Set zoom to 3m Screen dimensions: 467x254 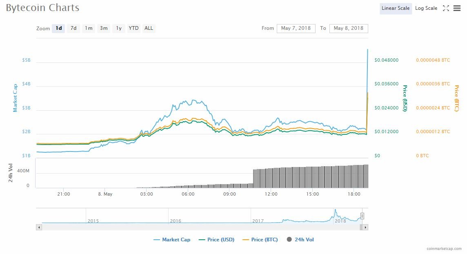coord(104,28)
